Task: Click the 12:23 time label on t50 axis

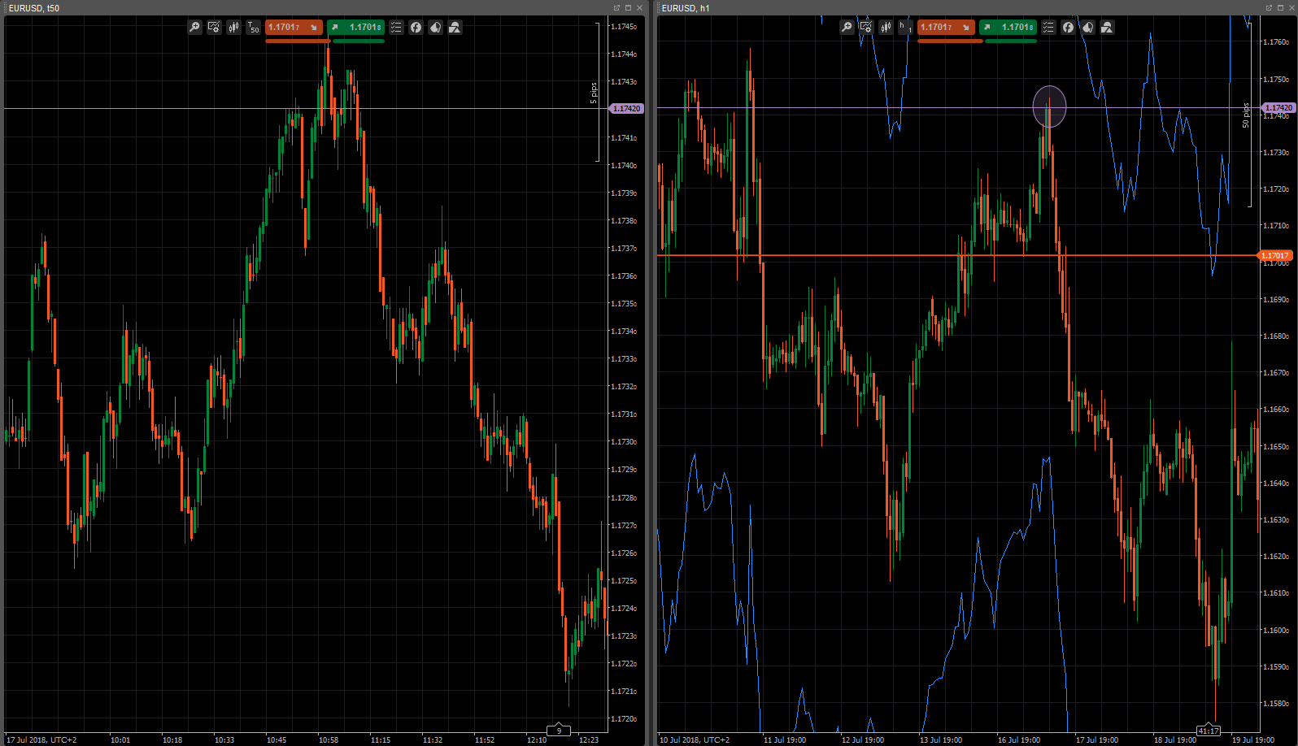Action: click(x=589, y=740)
